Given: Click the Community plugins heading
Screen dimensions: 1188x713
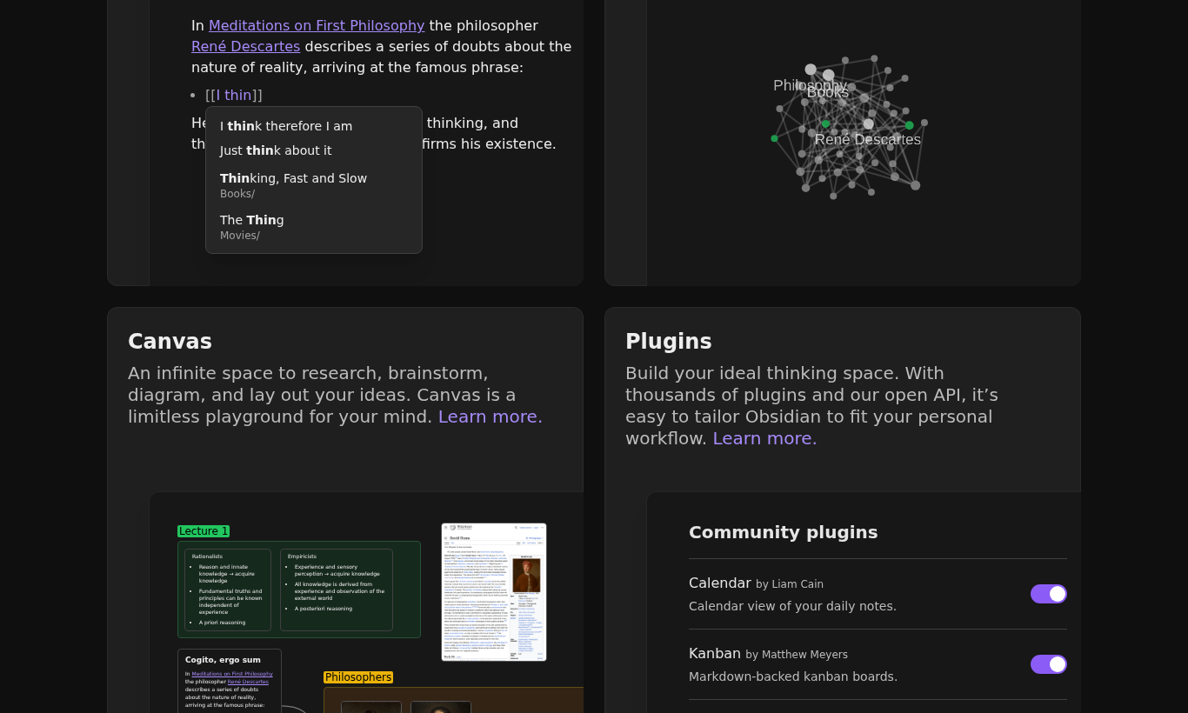Looking at the screenshot, I should click(x=784, y=532).
